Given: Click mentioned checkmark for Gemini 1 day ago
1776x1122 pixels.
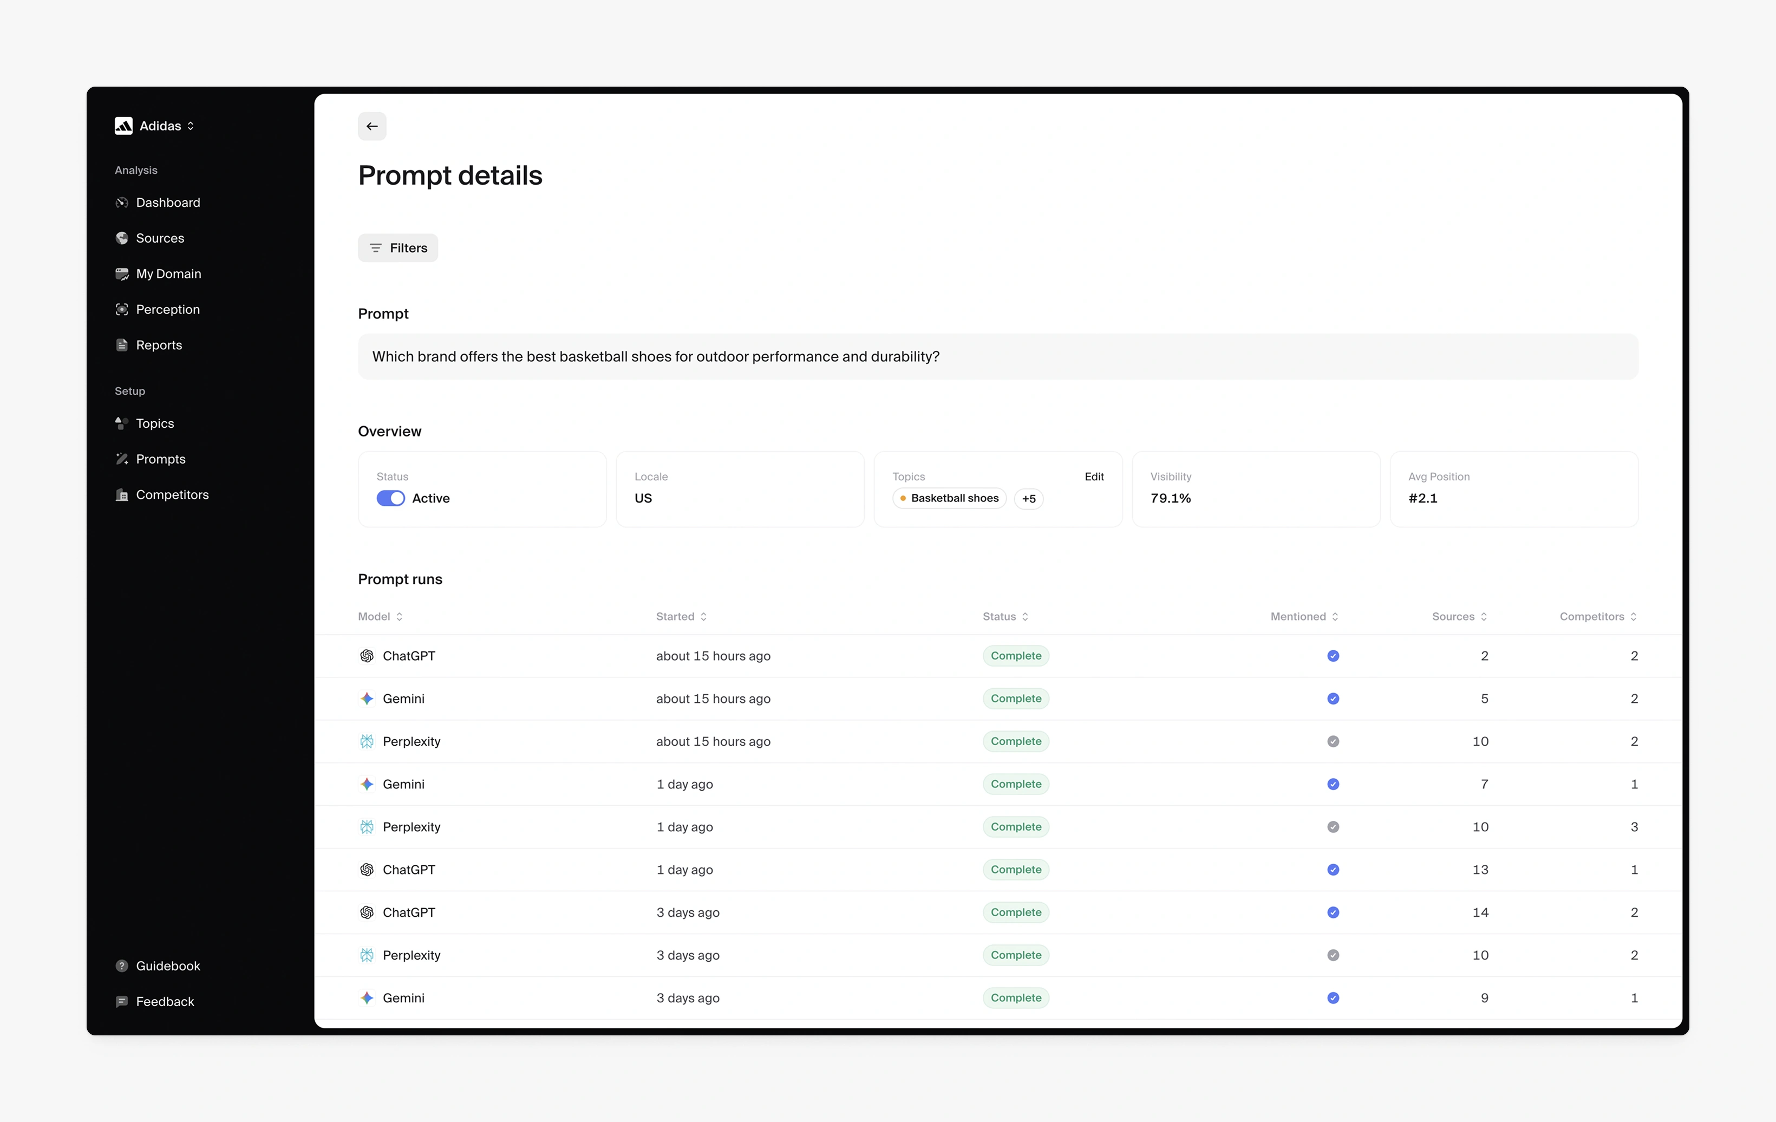Looking at the screenshot, I should tap(1333, 784).
